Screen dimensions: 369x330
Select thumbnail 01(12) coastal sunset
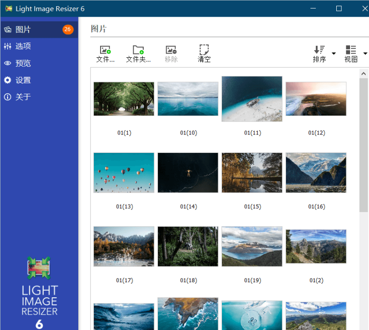[x=316, y=99]
